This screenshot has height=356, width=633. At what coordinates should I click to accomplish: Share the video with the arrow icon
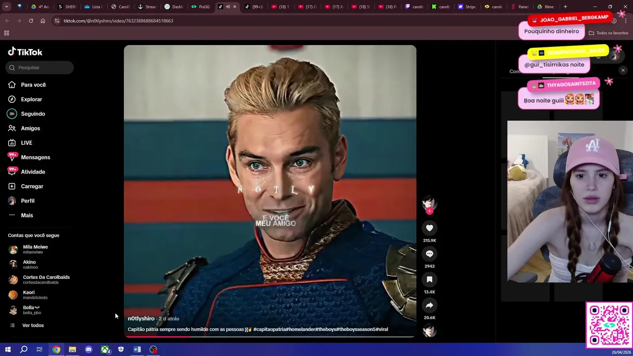429,305
